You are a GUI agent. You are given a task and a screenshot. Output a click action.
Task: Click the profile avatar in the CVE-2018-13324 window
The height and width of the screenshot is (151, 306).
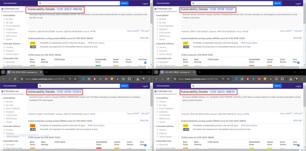point(144,79)
